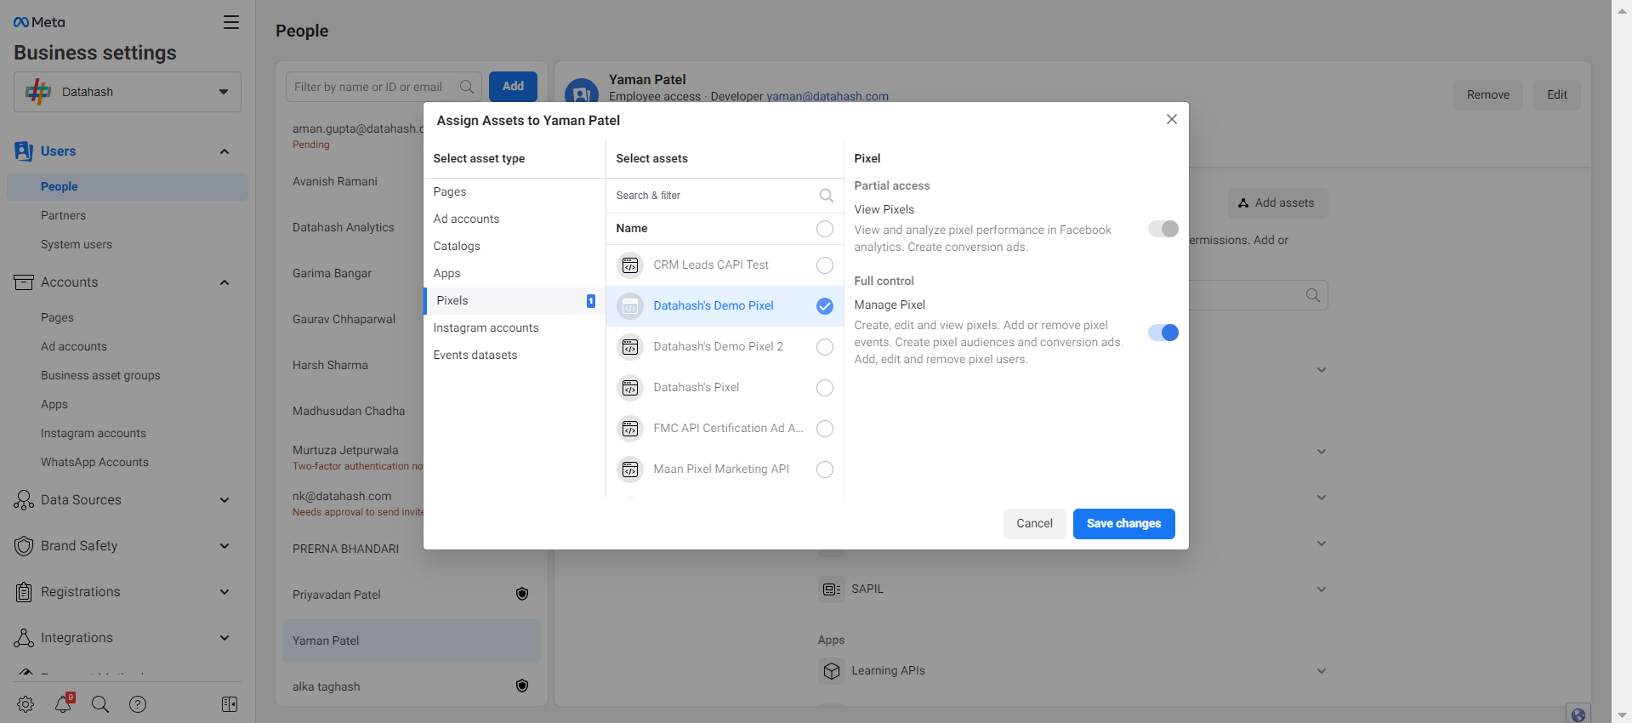Click the collapse sidebar panel icon

[x=230, y=704]
